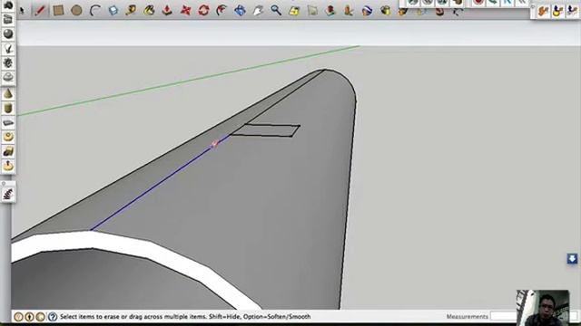Screen dimensions: 581x326
Task: Select the Paint Bucket tool
Action: pos(149,10)
